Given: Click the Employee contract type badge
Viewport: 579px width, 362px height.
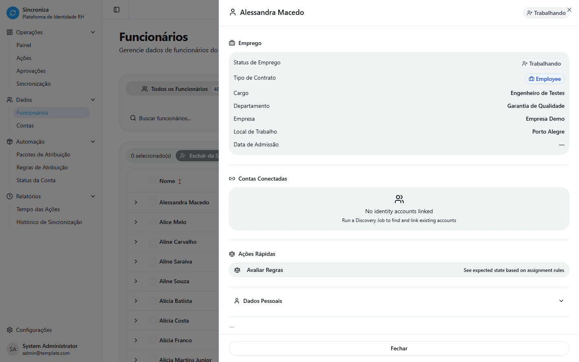Looking at the screenshot, I should pos(544,79).
